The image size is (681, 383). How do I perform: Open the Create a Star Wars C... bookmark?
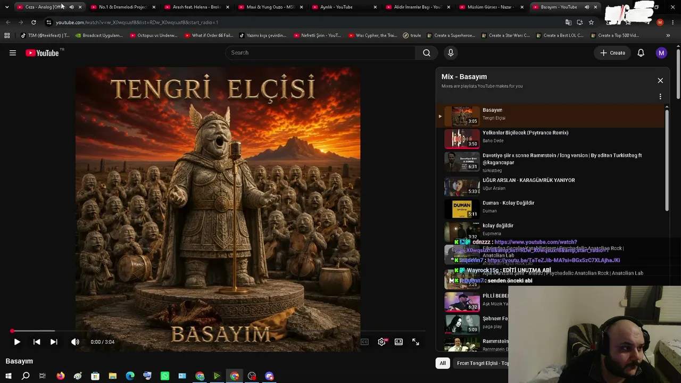coord(505,36)
